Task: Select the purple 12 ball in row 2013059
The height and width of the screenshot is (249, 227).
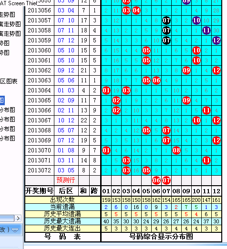Action: 217,40
